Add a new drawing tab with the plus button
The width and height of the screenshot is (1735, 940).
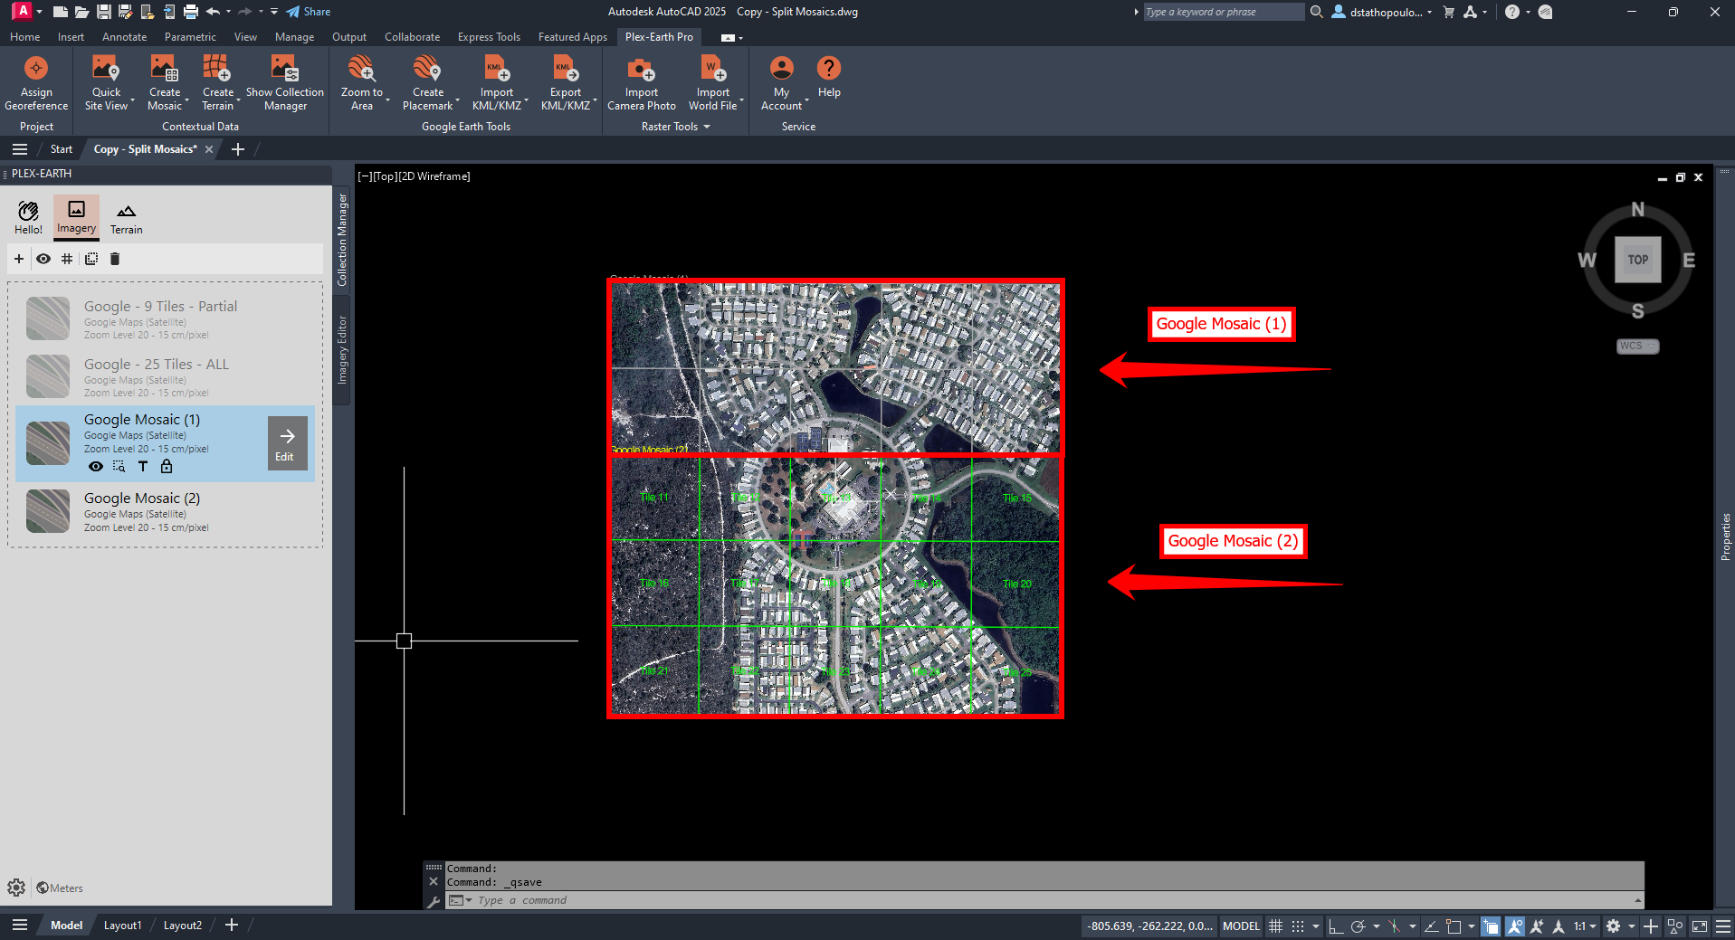coord(238,149)
